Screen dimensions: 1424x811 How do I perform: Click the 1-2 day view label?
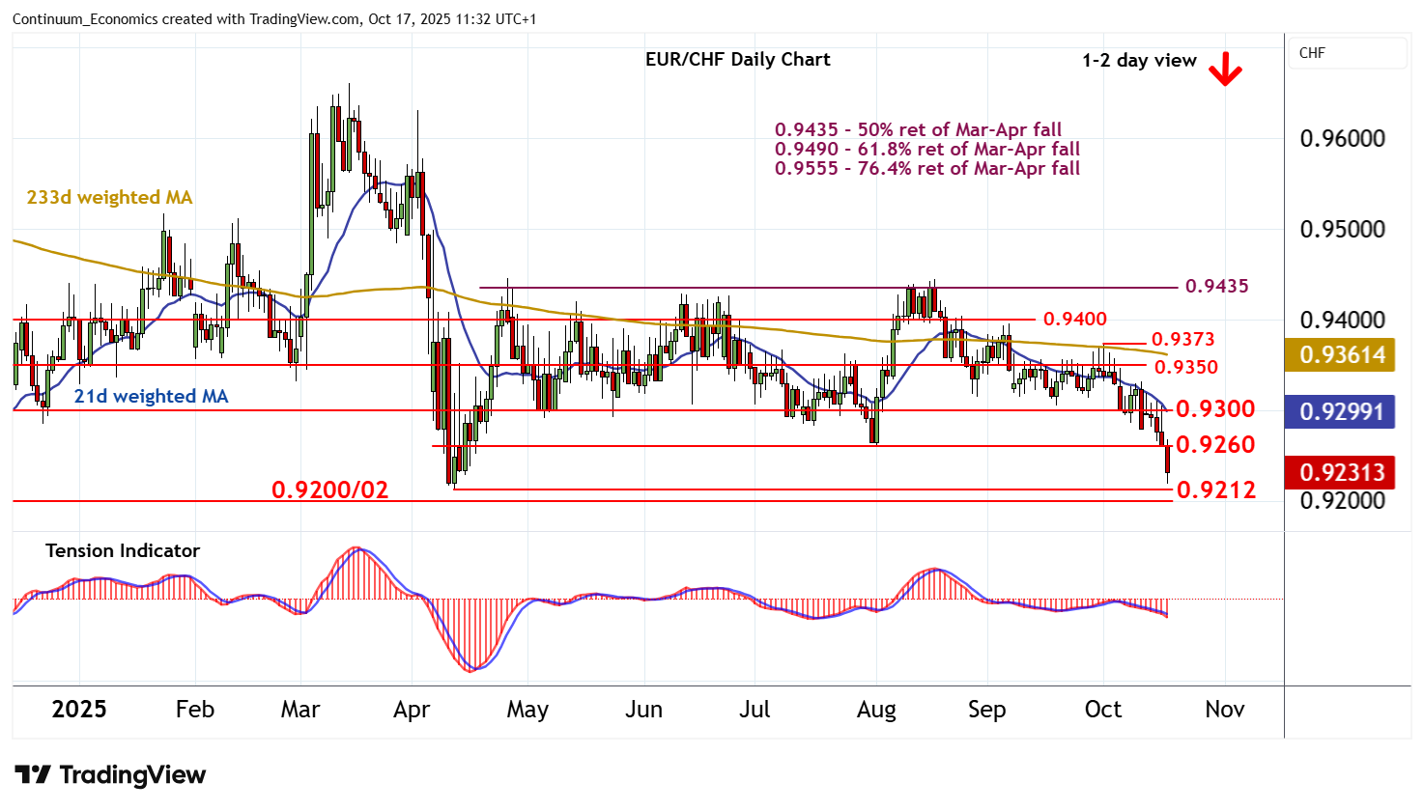[1139, 60]
